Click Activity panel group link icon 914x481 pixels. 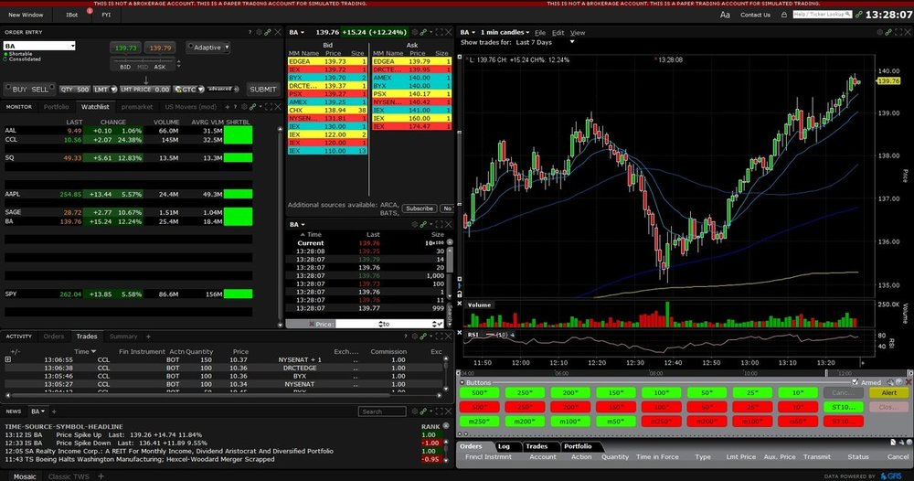click(423, 337)
